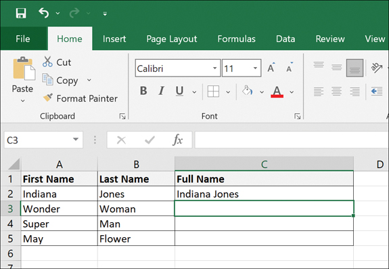Click the Orientation text rotation icon
The image size is (389, 269).
tap(377, 67)
